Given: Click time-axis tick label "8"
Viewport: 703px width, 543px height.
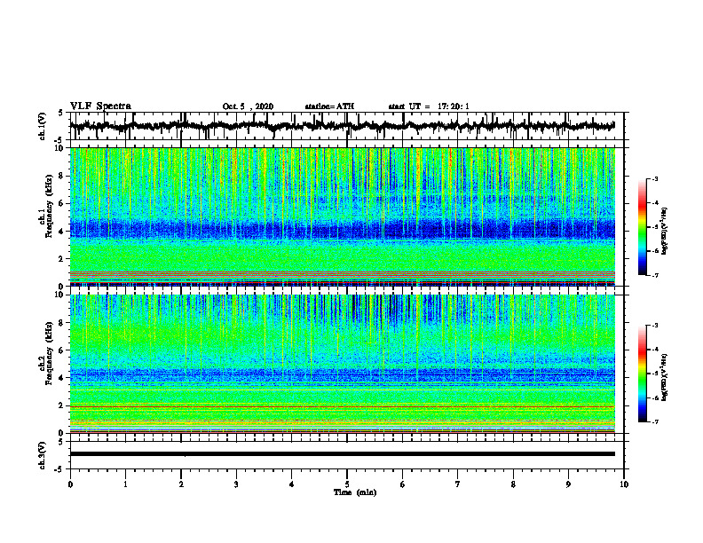Looking at the screenshot, I should 513,484.
